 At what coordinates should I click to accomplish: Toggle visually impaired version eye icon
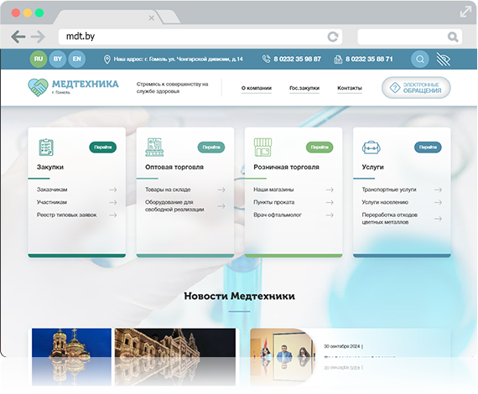[x=444, y=60]
